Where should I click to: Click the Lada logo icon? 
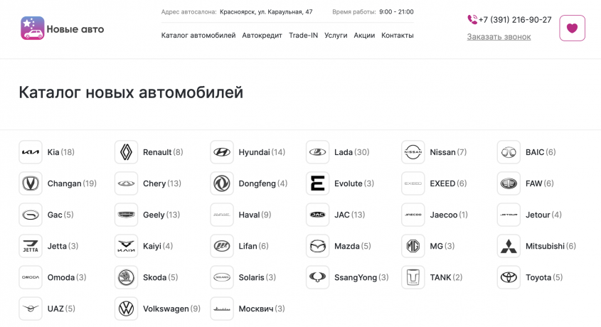[317, 152]
